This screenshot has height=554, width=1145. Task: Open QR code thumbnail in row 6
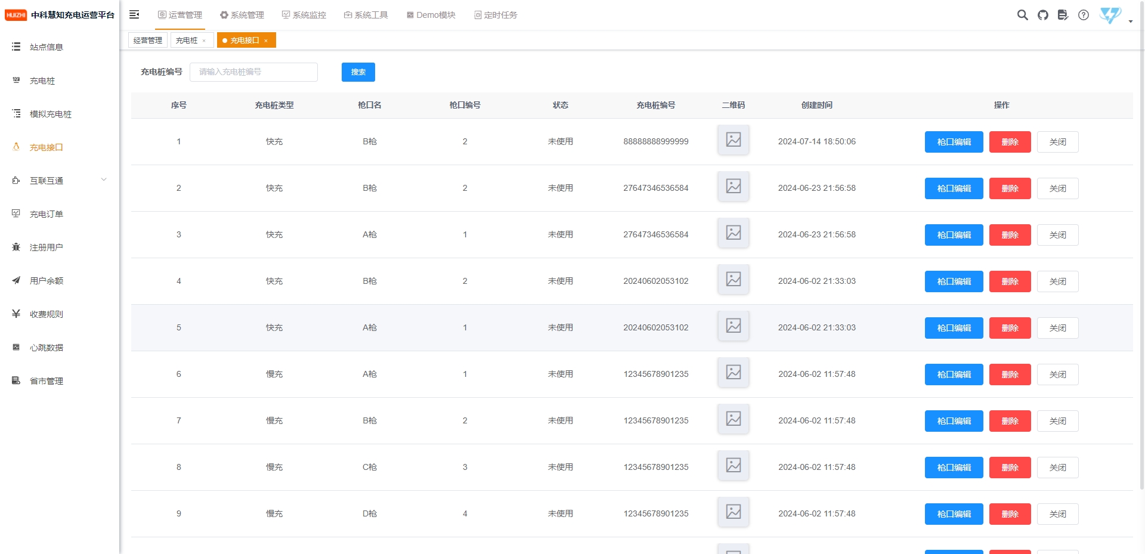(734, 372)
